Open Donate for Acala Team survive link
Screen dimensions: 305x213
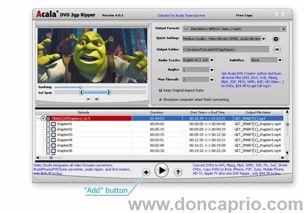click(181, 16)
